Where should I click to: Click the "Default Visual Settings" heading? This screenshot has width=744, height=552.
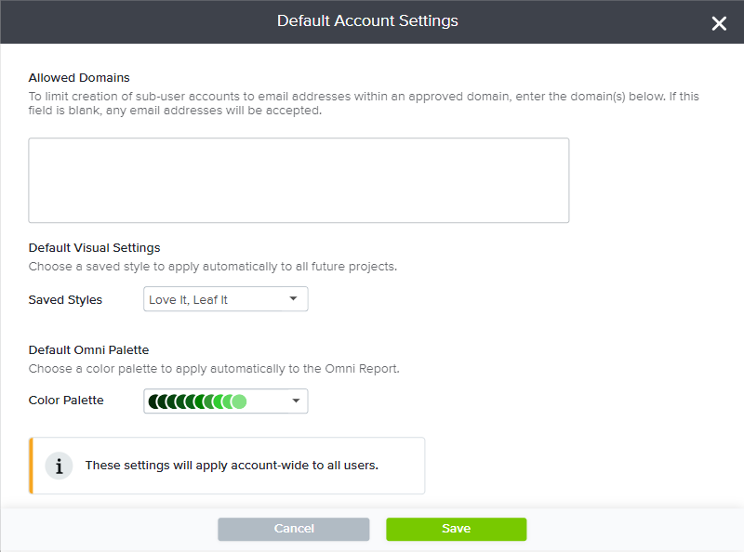pos(94,248)
